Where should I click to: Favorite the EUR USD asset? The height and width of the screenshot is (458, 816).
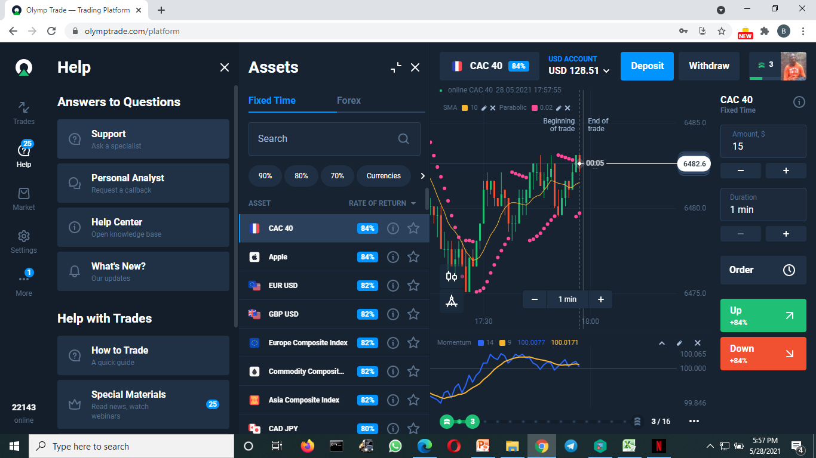[413, 285]
